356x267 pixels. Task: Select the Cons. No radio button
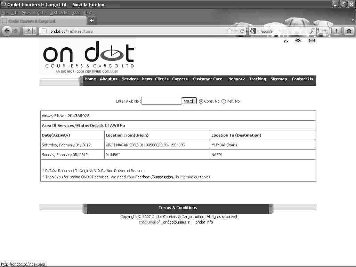(201, 102)
